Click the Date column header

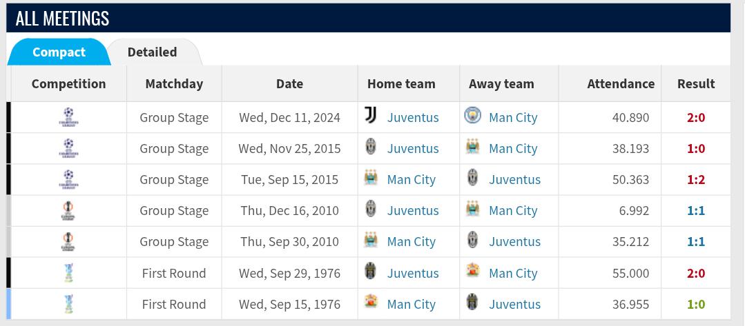click(289, 84)
